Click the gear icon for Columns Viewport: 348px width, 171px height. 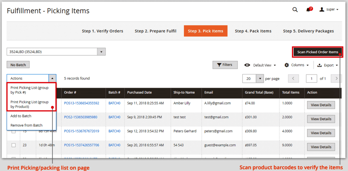click(x=287, y=65)
